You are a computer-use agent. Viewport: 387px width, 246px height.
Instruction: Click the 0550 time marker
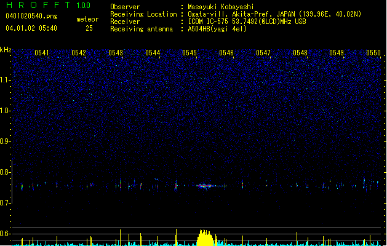point(373,53)
